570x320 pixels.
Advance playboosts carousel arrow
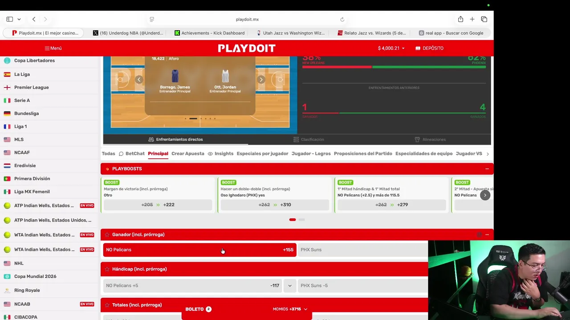485,195
